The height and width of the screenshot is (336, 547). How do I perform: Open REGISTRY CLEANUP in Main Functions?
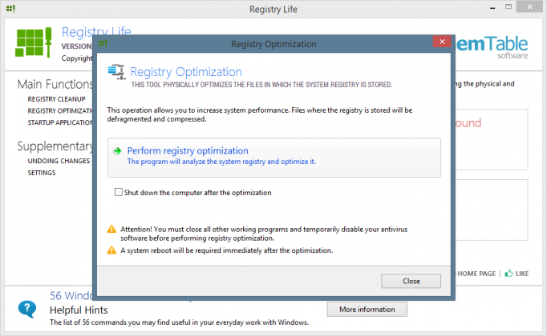tap(56, 99)
